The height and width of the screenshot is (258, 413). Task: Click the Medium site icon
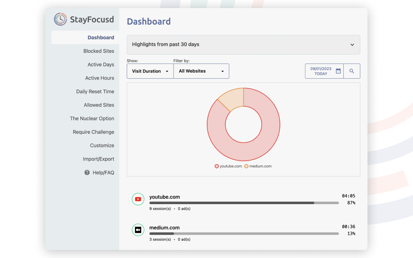pos(138,230)
